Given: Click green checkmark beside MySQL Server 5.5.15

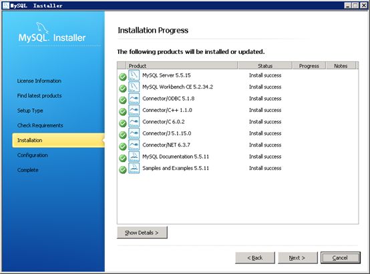Looking at the screenshot, I should tap(123, 77).
